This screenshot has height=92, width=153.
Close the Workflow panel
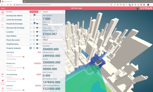pos(40,12)
